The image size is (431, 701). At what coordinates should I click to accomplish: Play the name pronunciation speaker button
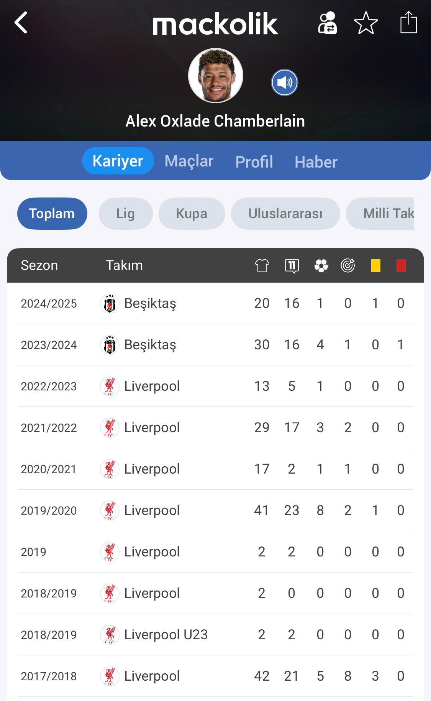point(285,82)
